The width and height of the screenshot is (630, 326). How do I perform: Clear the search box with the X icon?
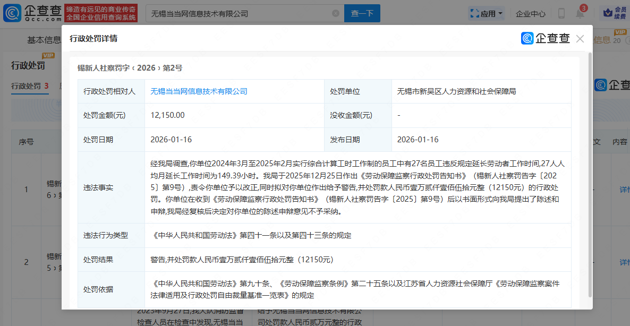[335, 13]
